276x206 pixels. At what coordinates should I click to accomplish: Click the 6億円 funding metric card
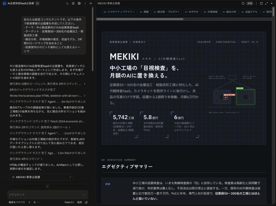coord(185,125)
